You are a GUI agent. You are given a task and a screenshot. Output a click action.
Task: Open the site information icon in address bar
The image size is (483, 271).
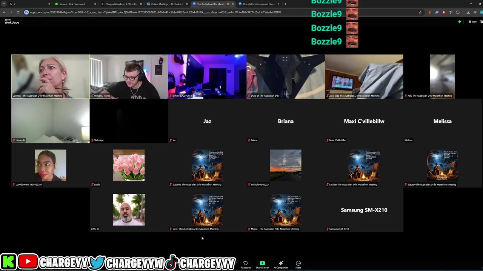pos(26,12)
